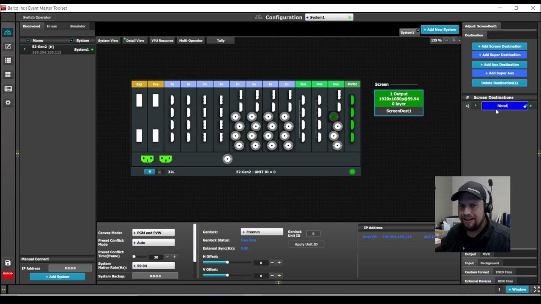Viewport: 541px width, 304px height.
Task: Click the sort icon next to System column
Action: click(71, 41)
